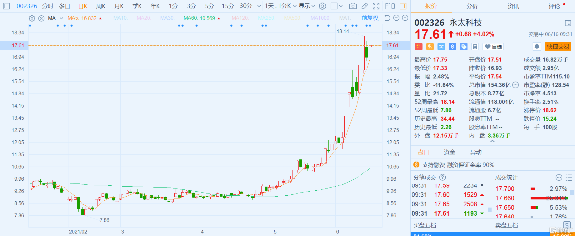575x236 pixels.
Task: Open the MA indicator dropdown
Action: click(61, 18)
